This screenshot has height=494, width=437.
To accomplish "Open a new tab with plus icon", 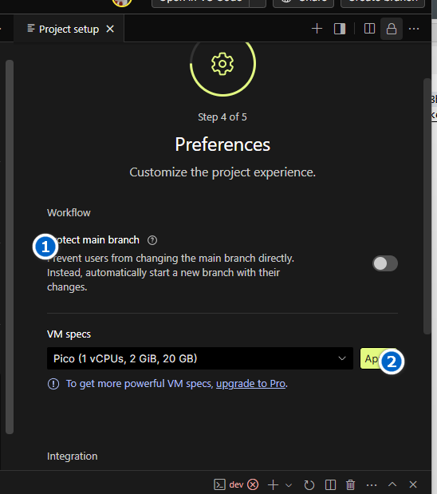I will point(317,29).
